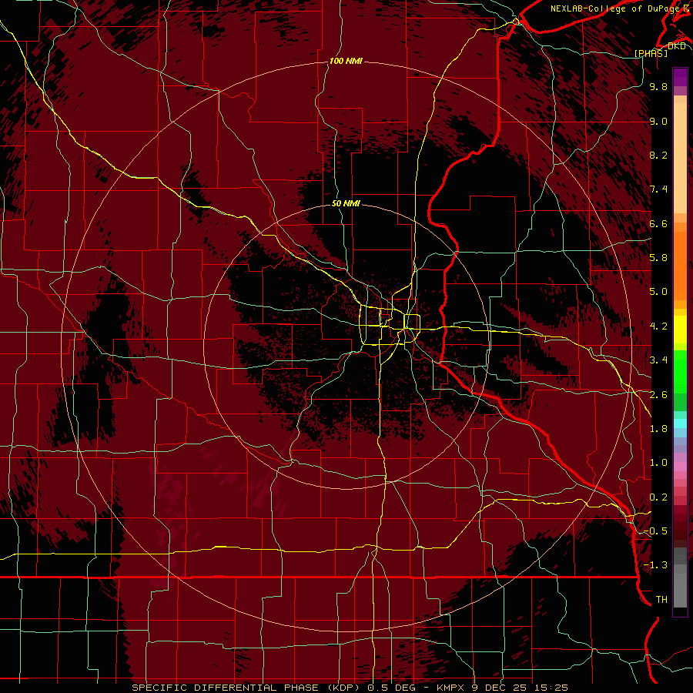Click the 100 NMI range ring label

point(346,61)
